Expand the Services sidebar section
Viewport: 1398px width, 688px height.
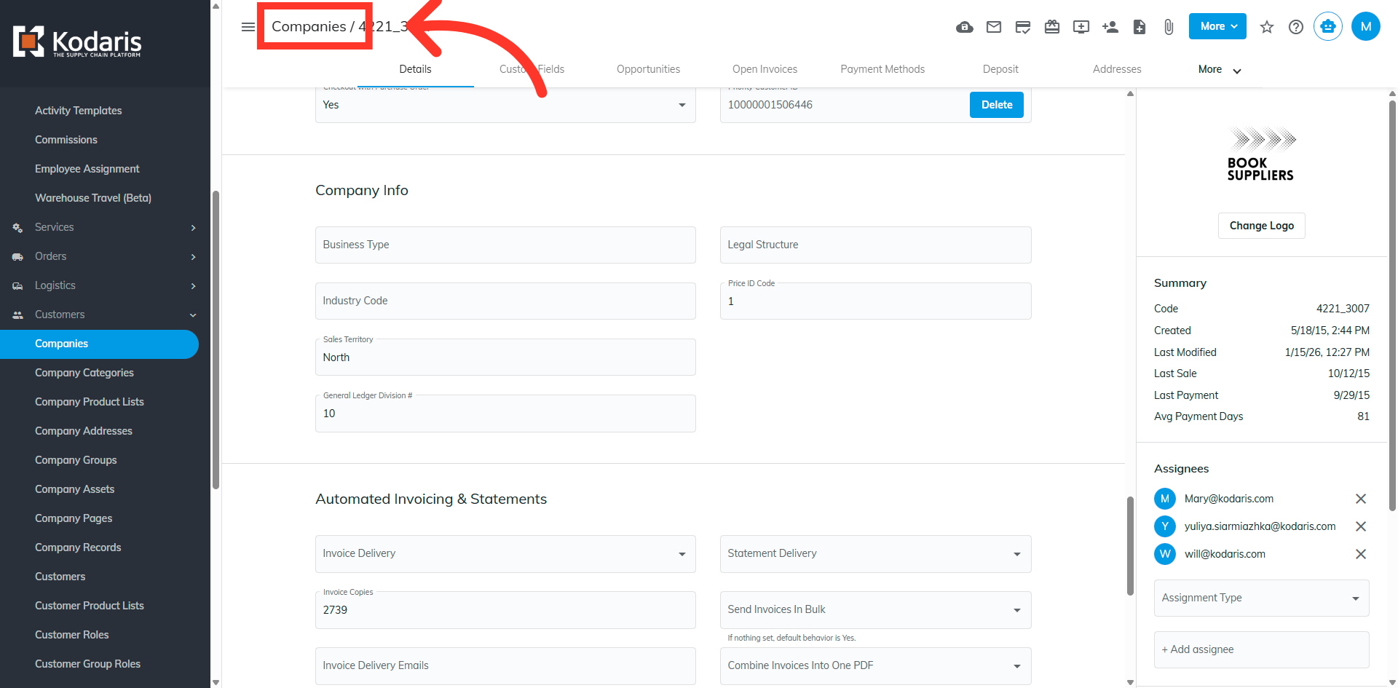193,228
